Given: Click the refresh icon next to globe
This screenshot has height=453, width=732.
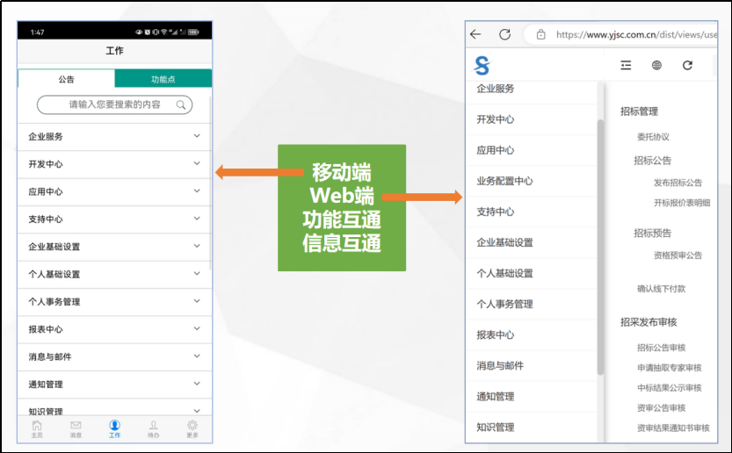Looking at the screenshot, I should point(687,65).
